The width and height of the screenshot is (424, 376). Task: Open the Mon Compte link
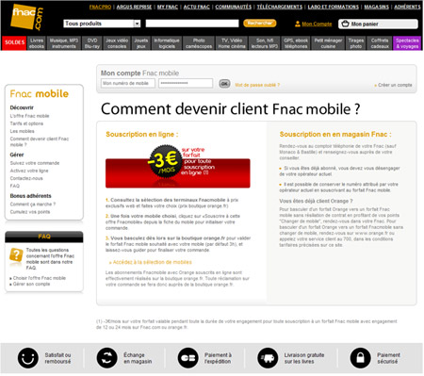click(x=317, y=24)
